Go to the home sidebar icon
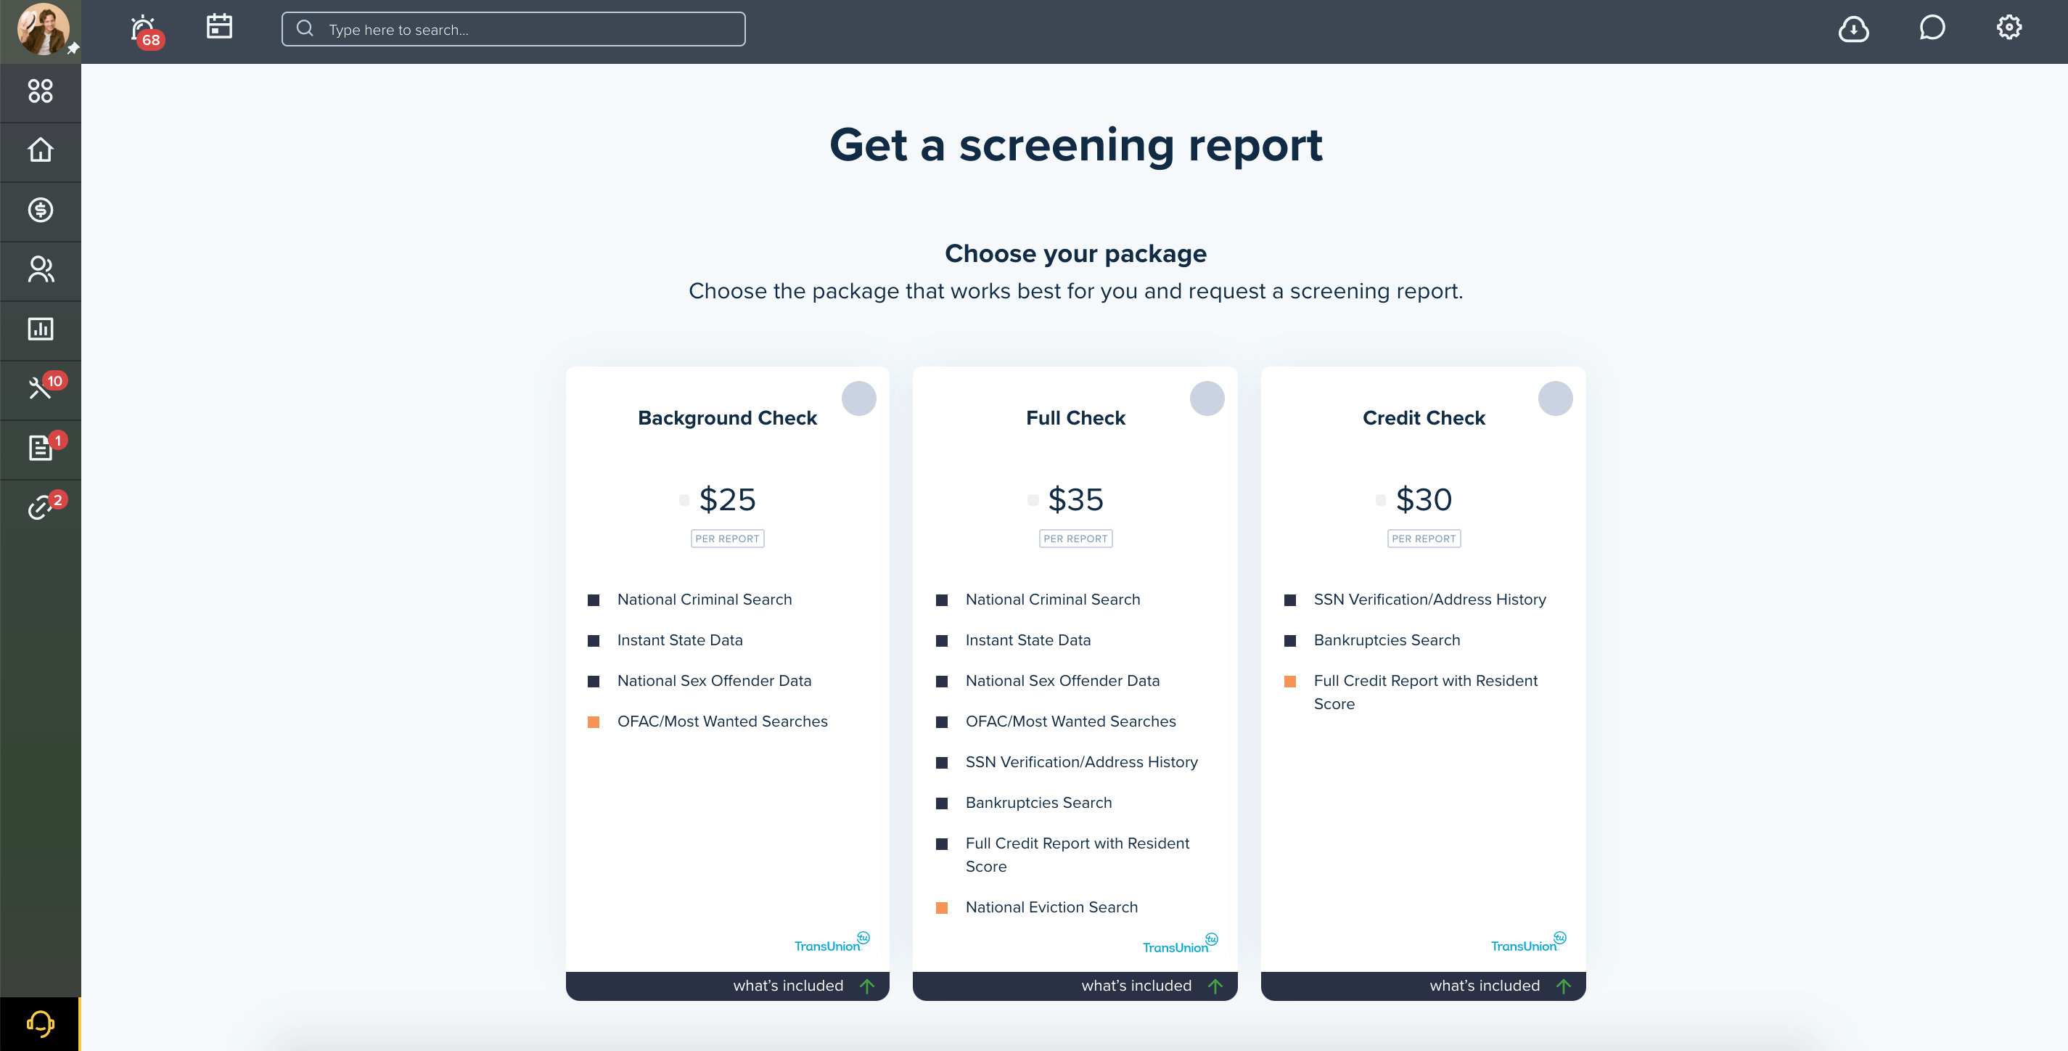 (40, 150)
